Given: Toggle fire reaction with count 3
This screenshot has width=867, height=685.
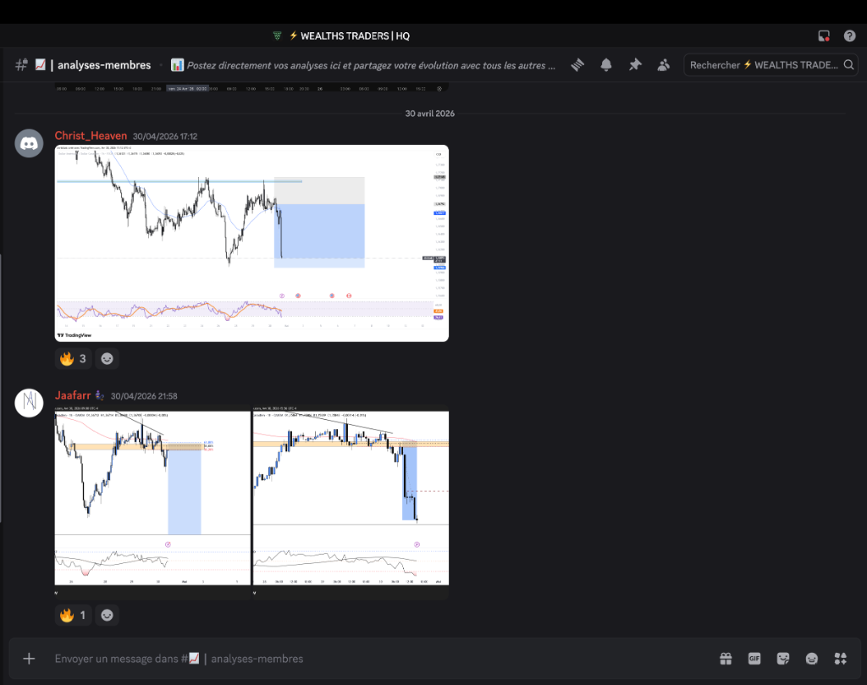Looking at the screenshot, I should (74, 359).
